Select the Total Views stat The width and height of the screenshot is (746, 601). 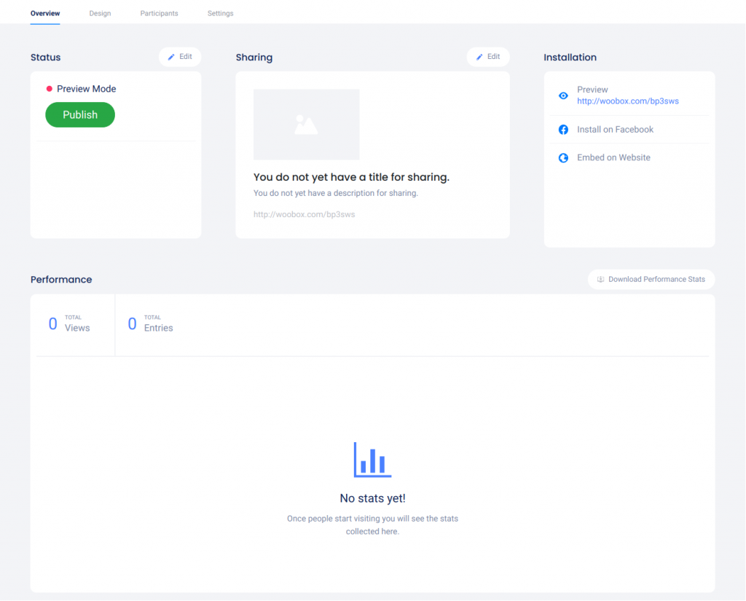pos(70,324)
